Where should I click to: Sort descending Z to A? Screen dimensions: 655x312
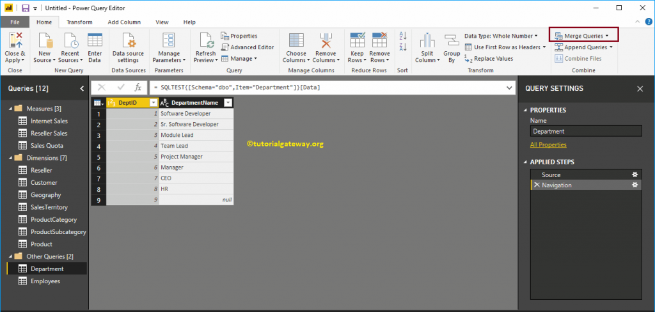(x=403, y=47)
